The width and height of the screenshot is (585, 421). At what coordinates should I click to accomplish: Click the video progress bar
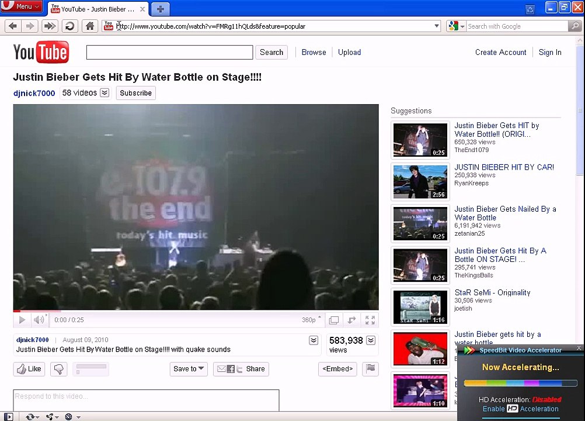[196, 310]
